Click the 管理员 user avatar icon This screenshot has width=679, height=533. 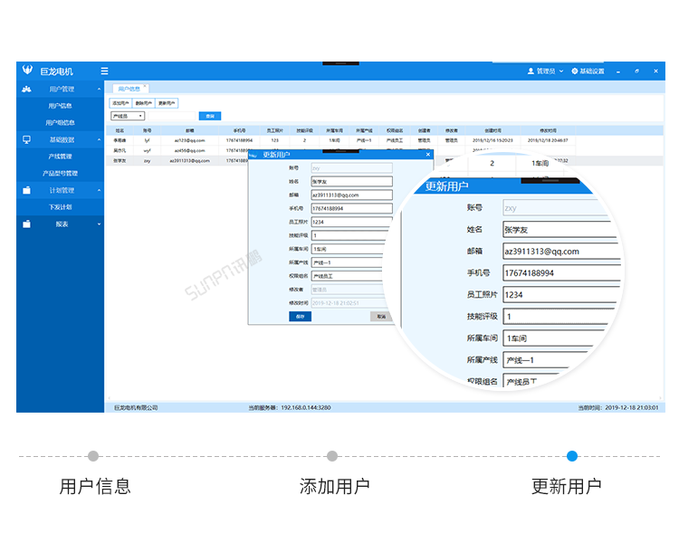click(x=531, y=71)
